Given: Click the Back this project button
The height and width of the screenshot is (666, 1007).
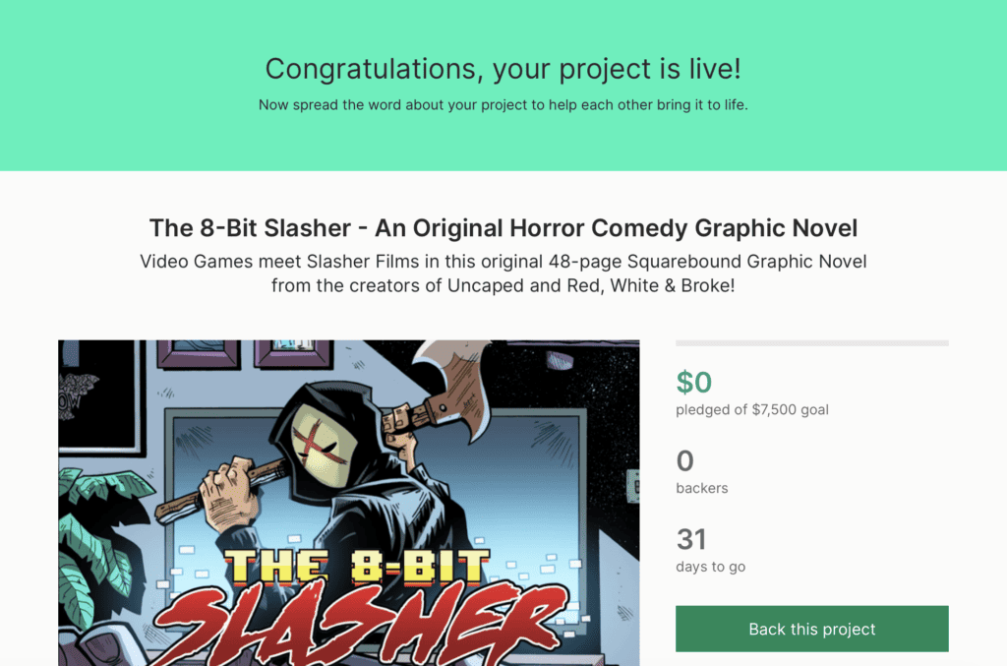Looking at the screenshot, I should click(x=811, y=629).
